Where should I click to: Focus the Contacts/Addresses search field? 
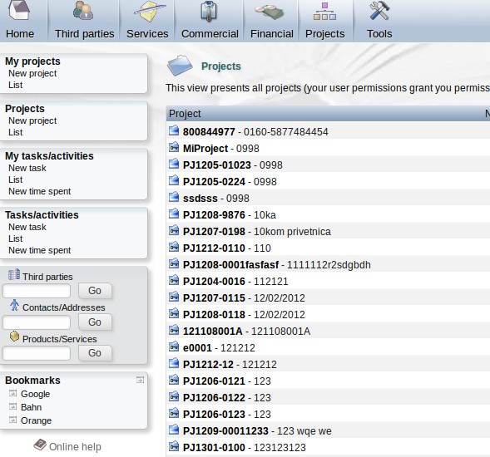[37, 322]
